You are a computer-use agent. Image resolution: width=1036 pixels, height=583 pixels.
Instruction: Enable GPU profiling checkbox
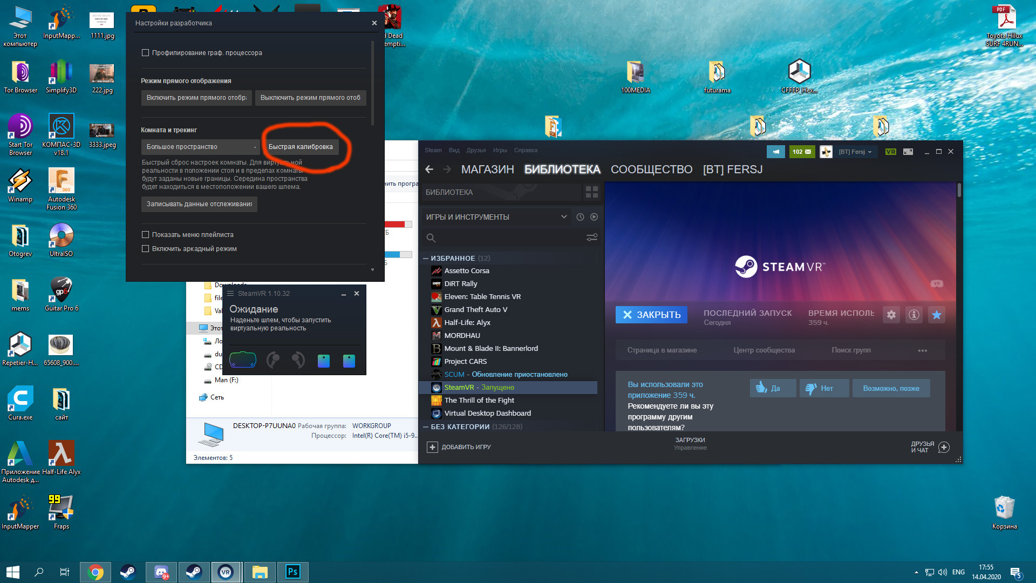point(145,53)
